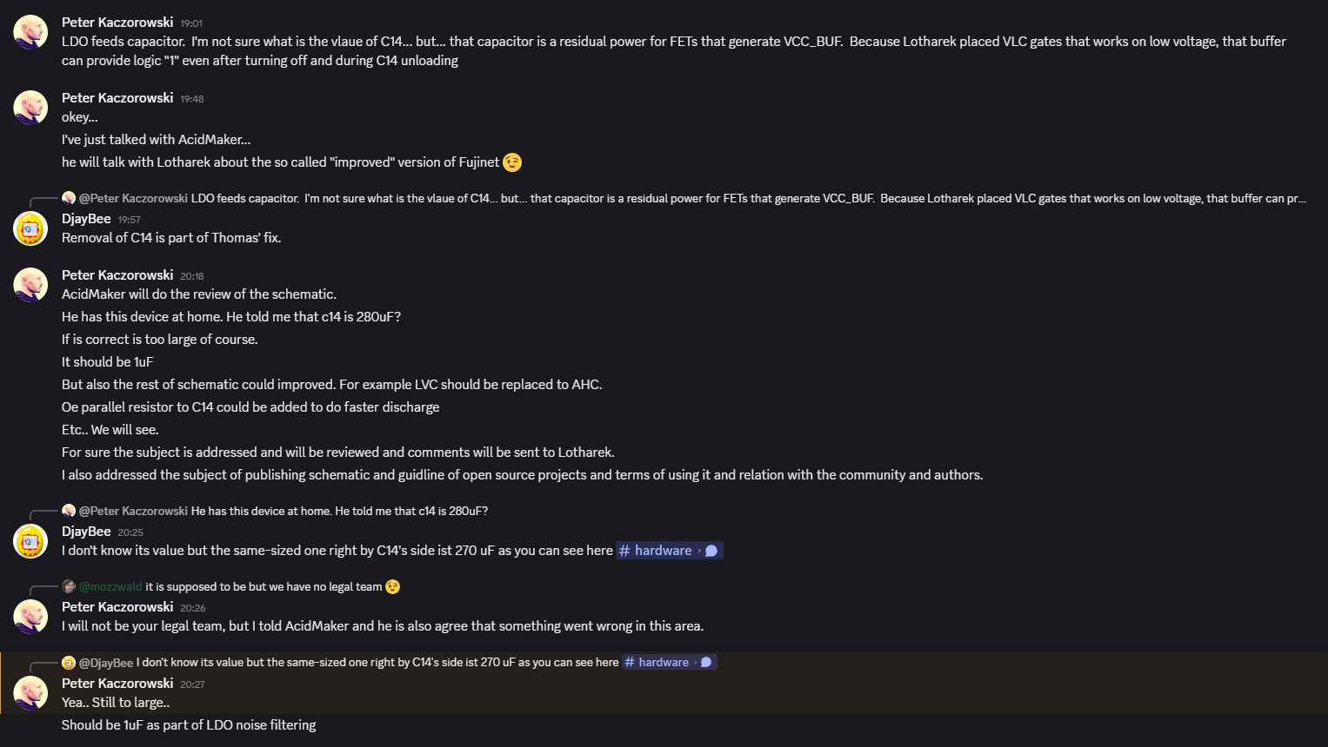Click the wink emoji after "no legal team"
The image size is (1328, 747).
[x=393, y=587]
